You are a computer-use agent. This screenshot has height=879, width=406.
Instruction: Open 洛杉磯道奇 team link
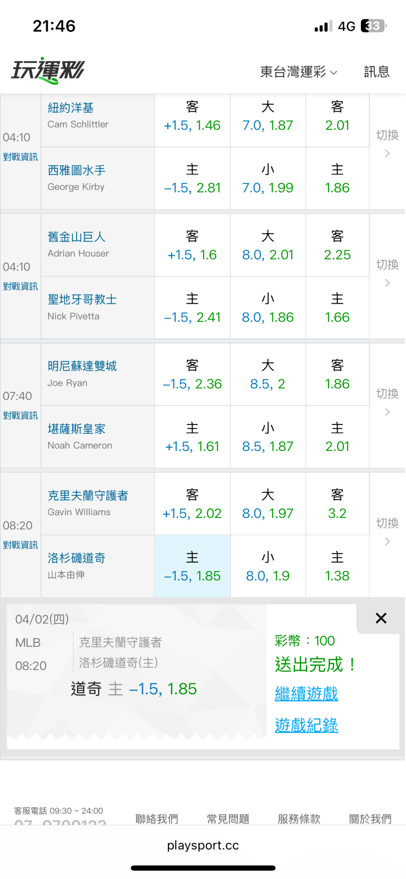pyautogui.click(x=76, y=558)
